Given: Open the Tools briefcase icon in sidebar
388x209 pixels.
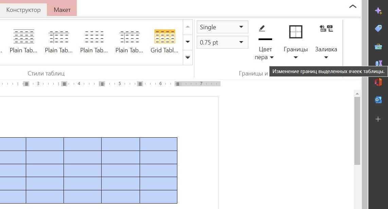Looking at the screenshot, I should pos(378,46).
